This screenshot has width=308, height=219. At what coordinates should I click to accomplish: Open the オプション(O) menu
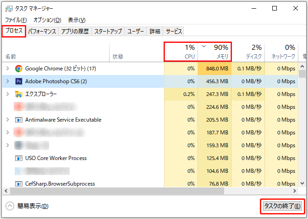(47, 20)
